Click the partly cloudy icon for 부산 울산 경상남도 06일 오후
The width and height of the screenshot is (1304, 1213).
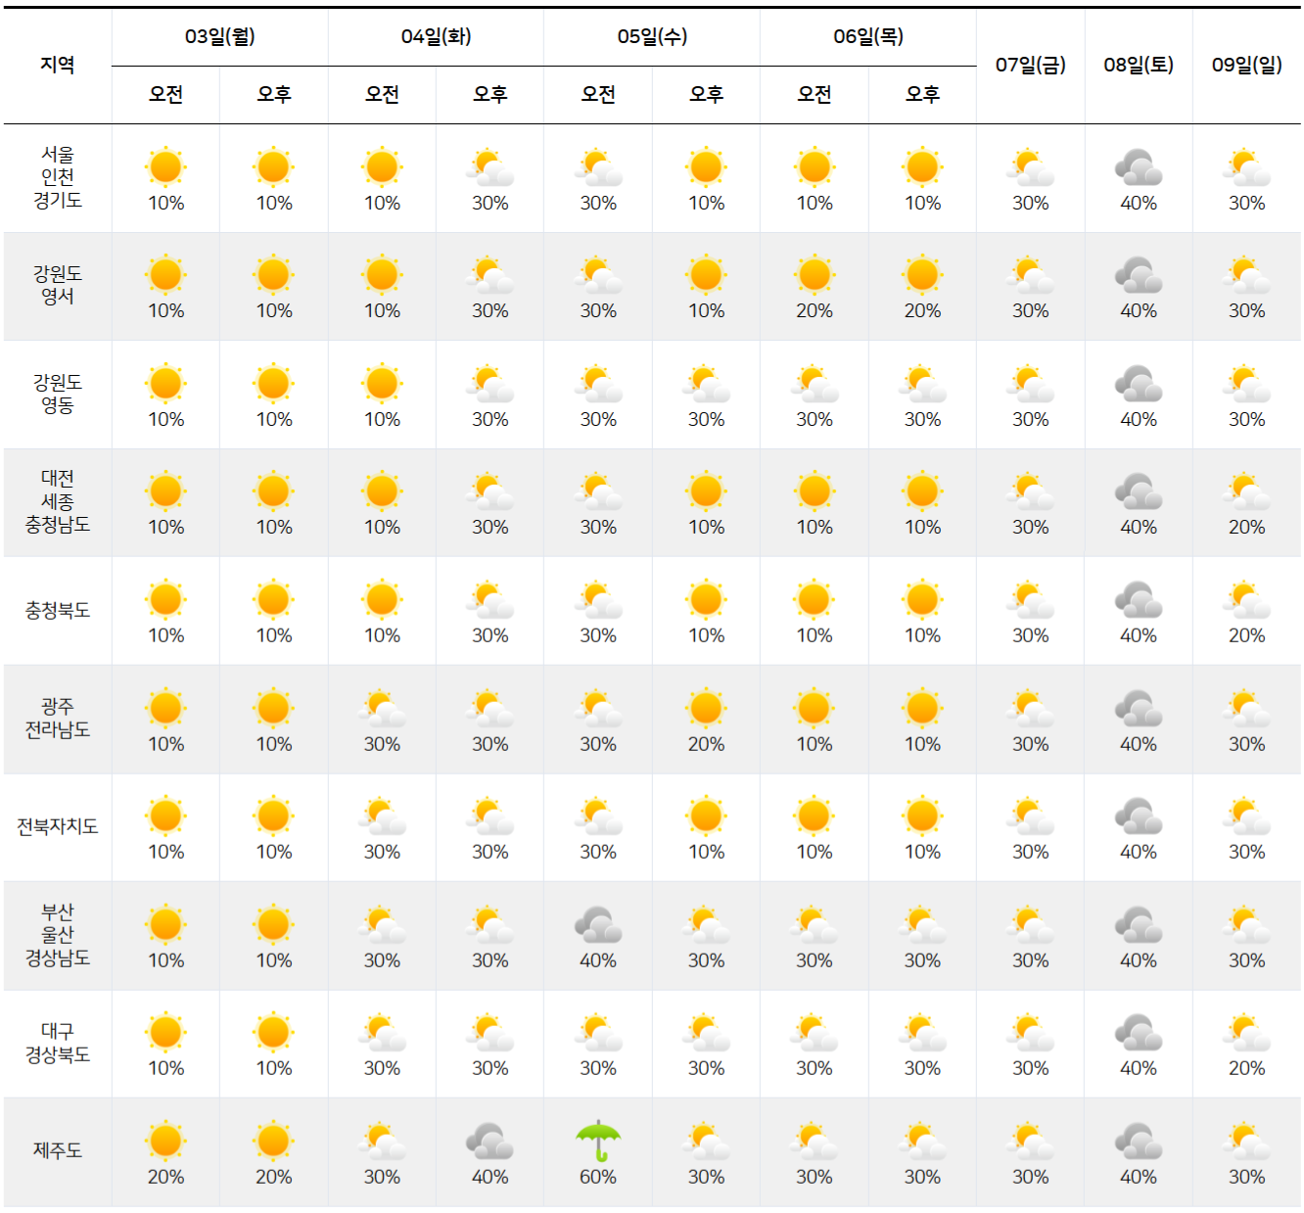tap(922, 924)
